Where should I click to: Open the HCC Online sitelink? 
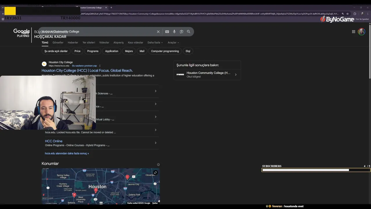[x=54, y=141]
